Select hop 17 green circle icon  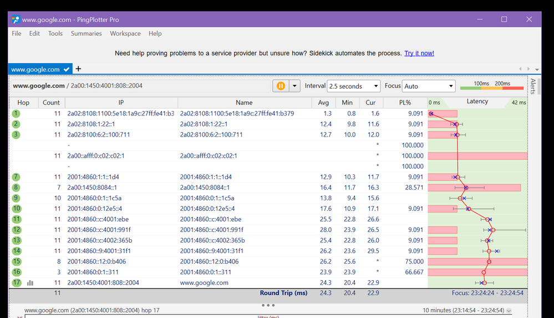point(16,283)
